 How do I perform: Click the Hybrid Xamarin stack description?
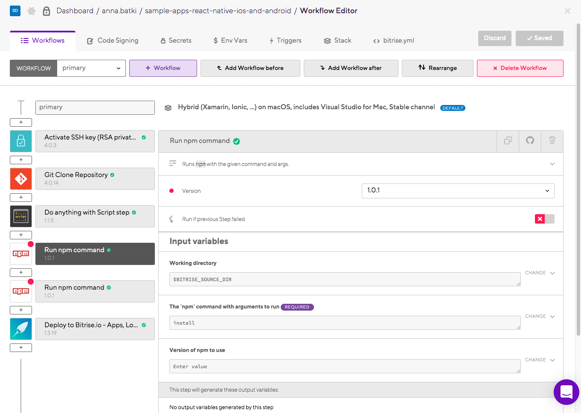click(x=306, y=107)
